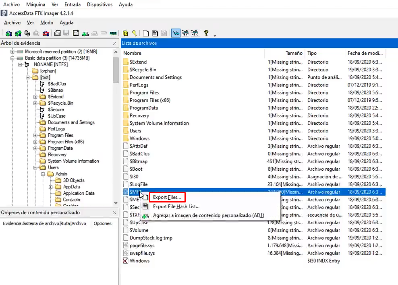Expand the $Recycle.Bin folder in tree
The height and width of the screenshot is (285, 398).
(35, 103)
